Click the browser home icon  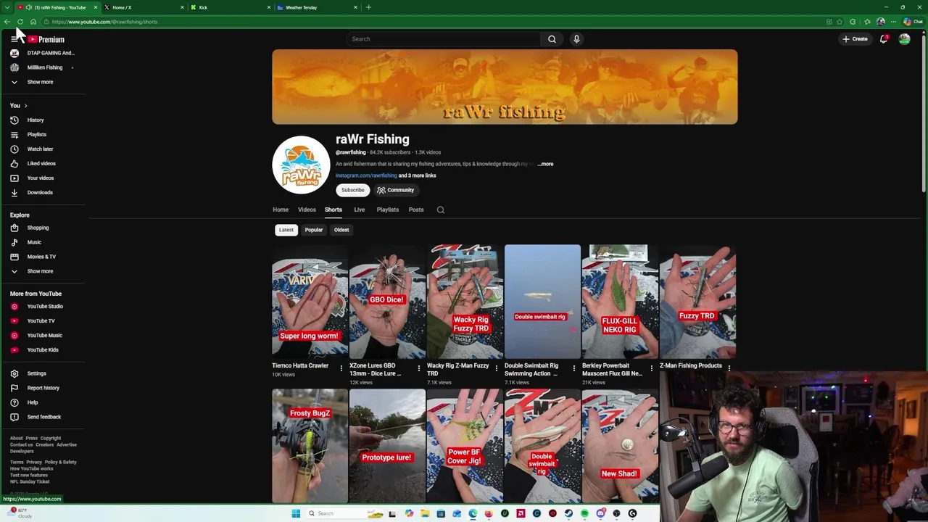pyautogui.click(x=33, y=22)
